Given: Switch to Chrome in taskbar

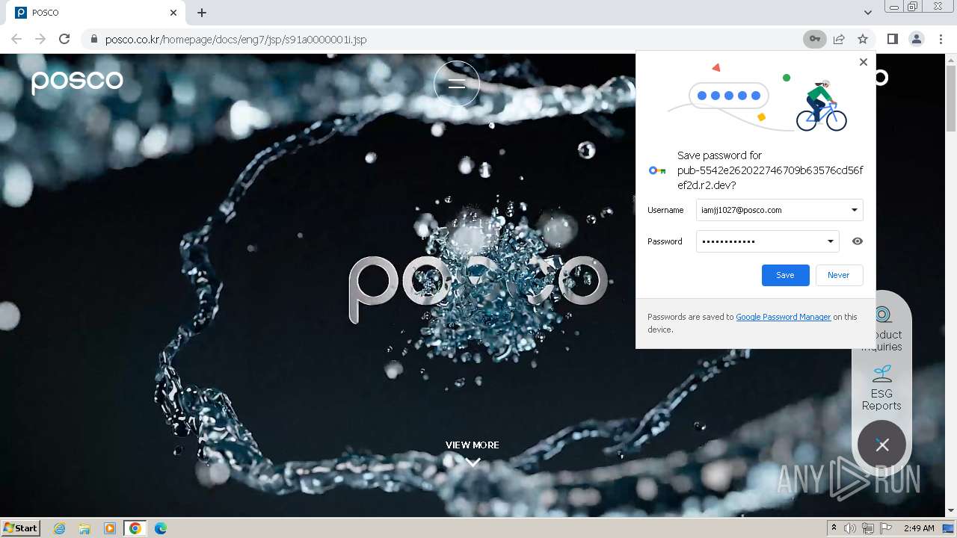Looking at the screenshot, I should tap(135, 528).
